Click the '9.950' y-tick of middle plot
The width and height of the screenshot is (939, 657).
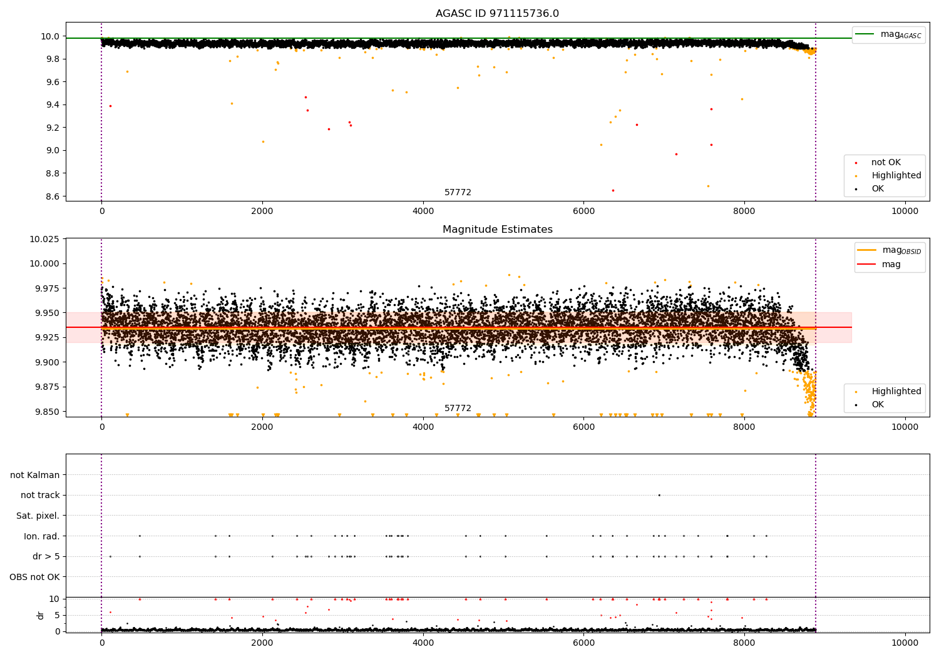point(48,313)
